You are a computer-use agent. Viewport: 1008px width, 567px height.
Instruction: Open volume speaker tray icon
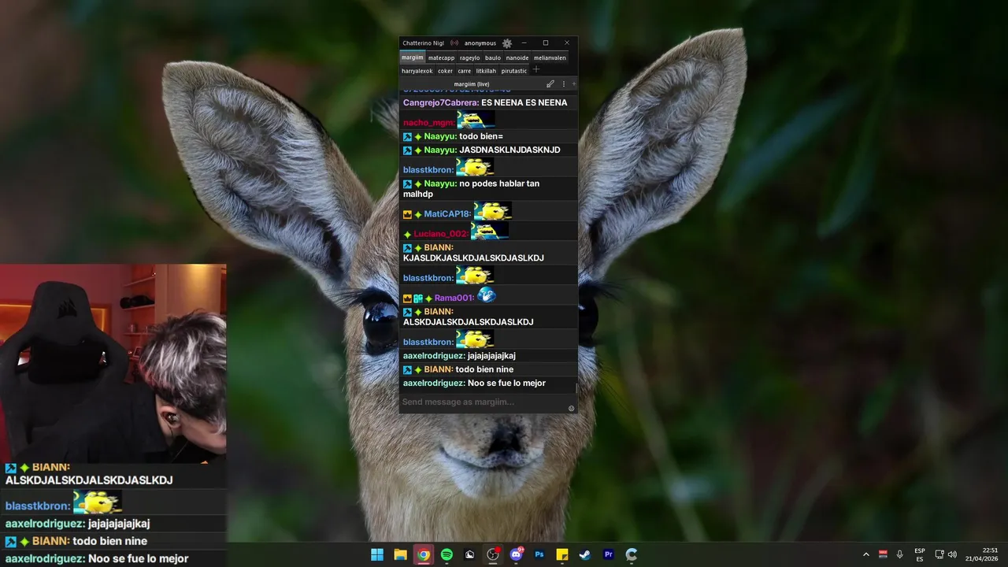952,554
